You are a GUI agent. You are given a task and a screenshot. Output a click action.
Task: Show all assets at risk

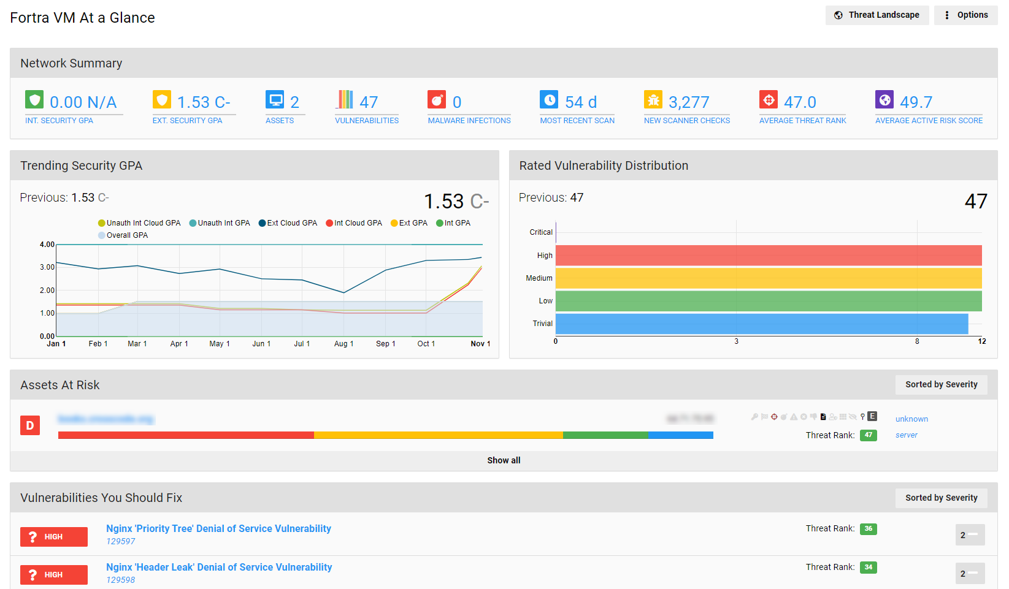tap(503, 460)
